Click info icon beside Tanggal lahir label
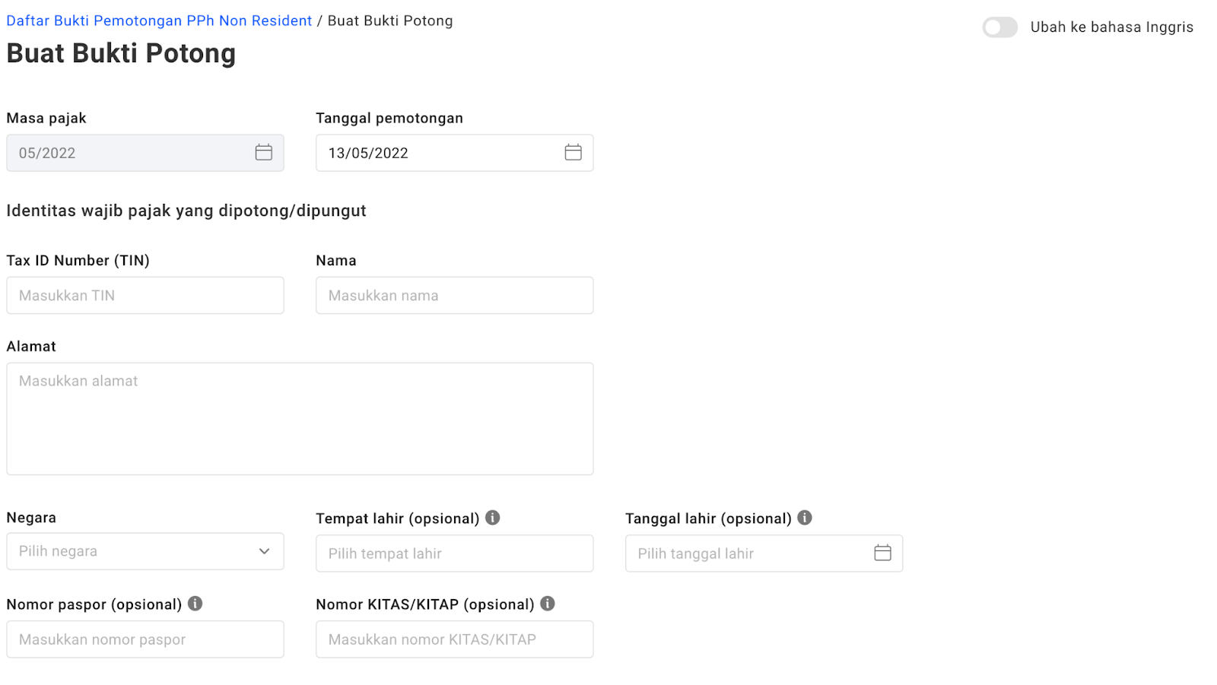Image resolution: width=1217 pixels, height=685 pixels. point(805,518)
